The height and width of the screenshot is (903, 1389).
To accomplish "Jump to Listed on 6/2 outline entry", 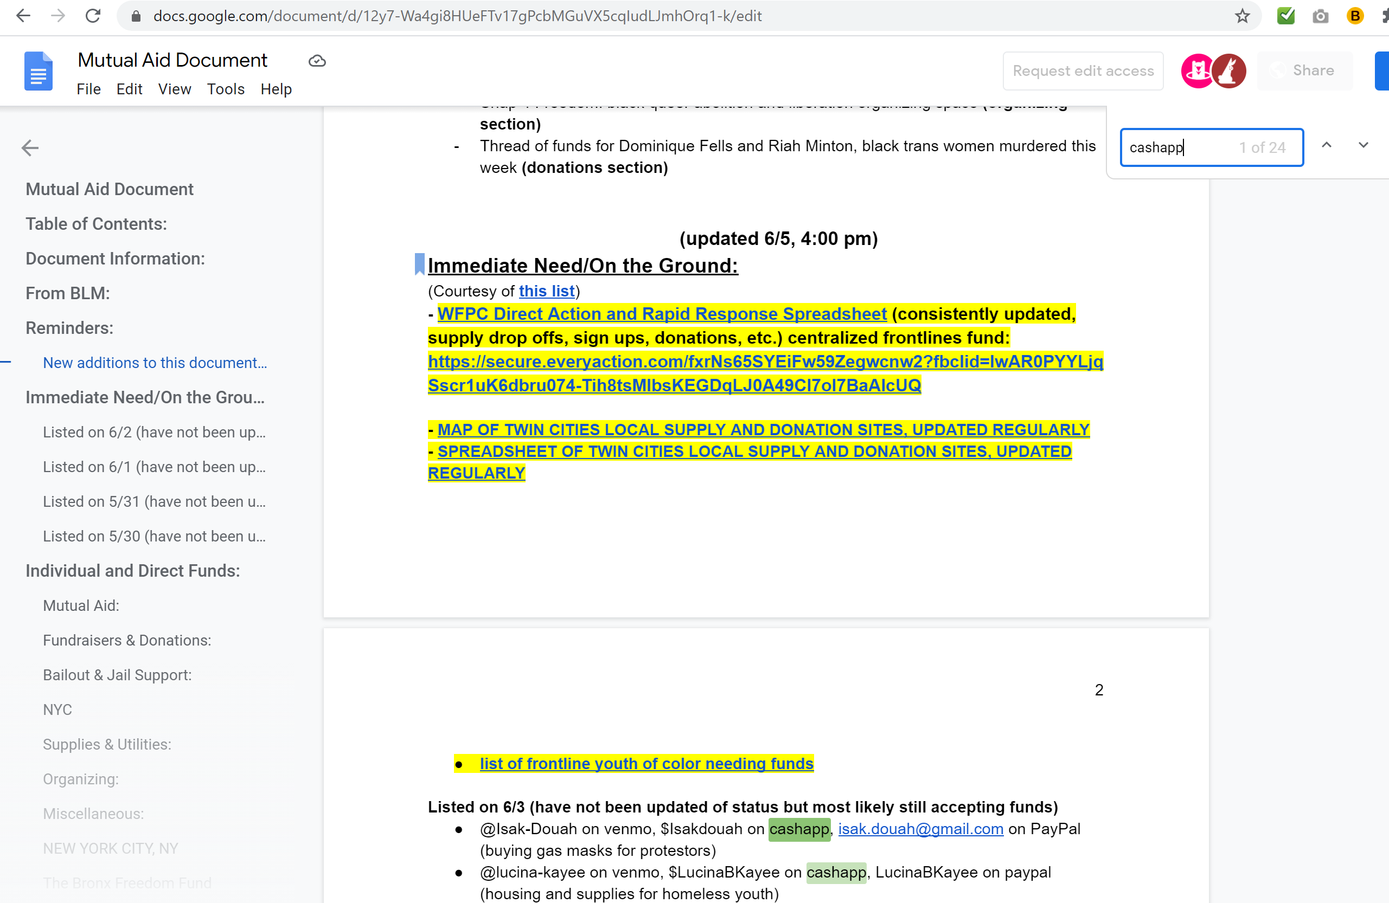I will (x=154, y=432).
